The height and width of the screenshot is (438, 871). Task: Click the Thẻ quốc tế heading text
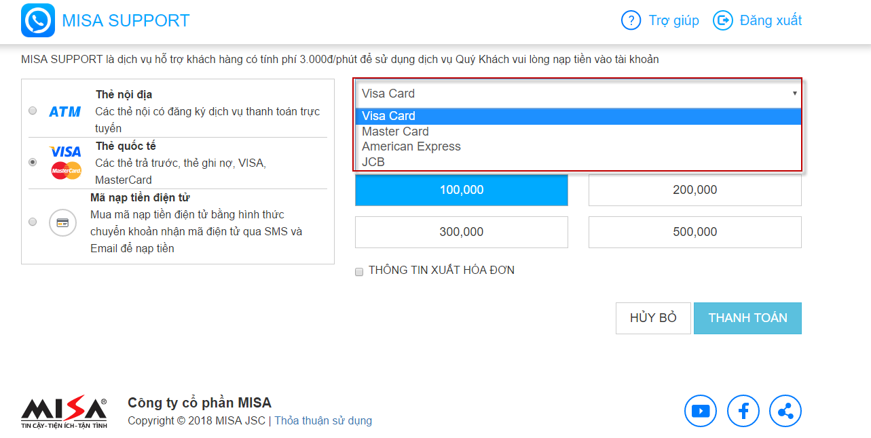[x=126, y=146]
